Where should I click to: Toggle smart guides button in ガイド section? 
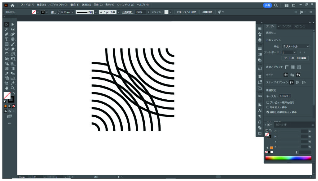pyautogui.click(x=298, y=75)
